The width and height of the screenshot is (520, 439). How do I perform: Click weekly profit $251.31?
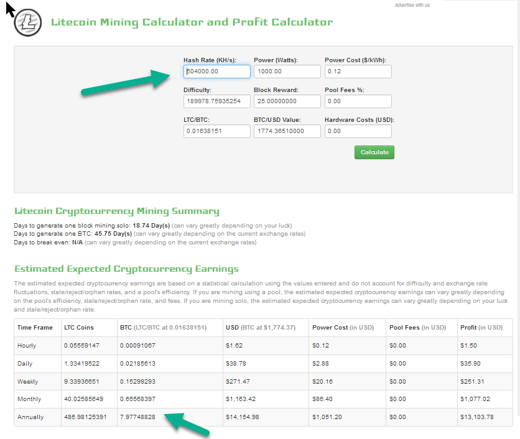[472, 382]
